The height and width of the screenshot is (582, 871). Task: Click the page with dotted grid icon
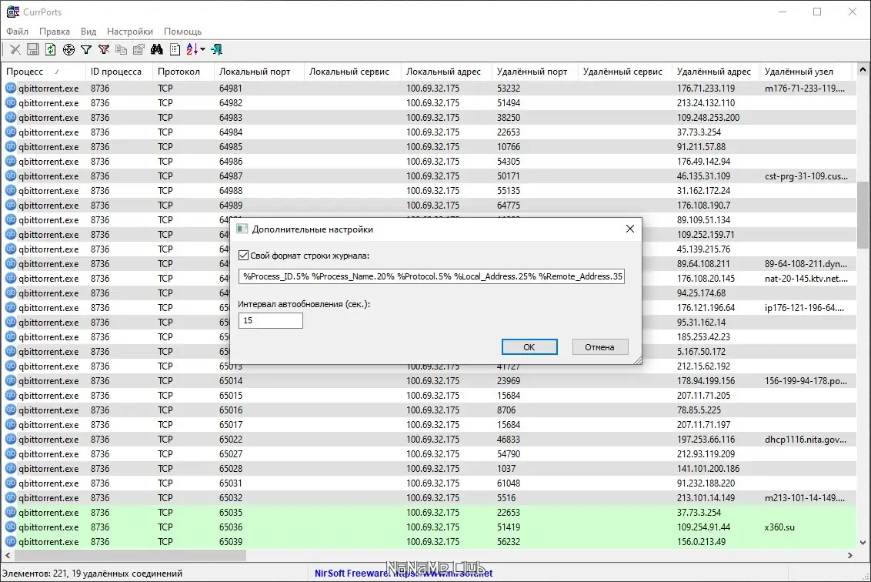click(x=175, y=49)
